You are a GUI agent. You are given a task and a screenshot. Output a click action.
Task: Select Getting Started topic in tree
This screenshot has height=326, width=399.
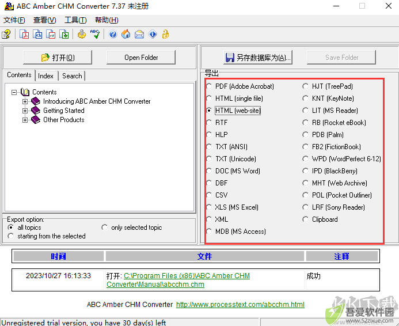point(63,111)
